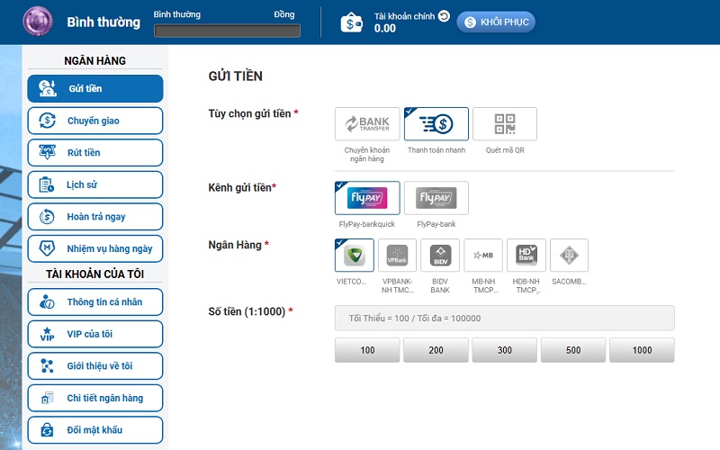This screenshot has width=720, height=450.
Task: Select HD Bank logo
Action: (x=526, y=256)
